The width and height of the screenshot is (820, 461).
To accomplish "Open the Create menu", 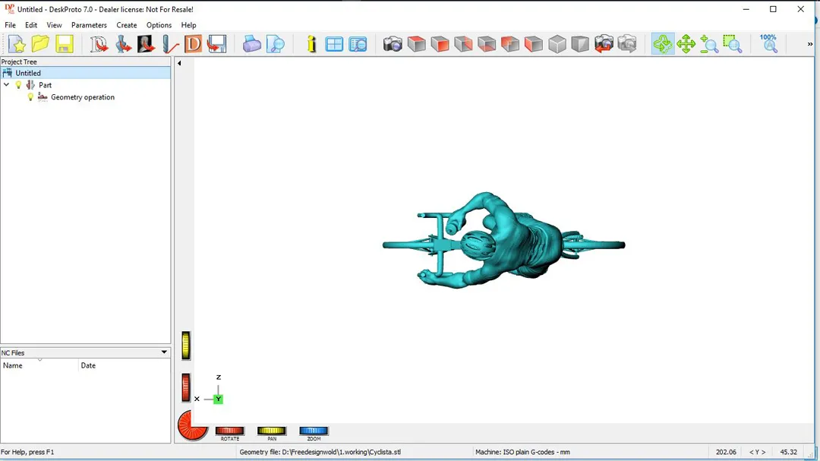I will pyautogui.click(x=127, y=25).
